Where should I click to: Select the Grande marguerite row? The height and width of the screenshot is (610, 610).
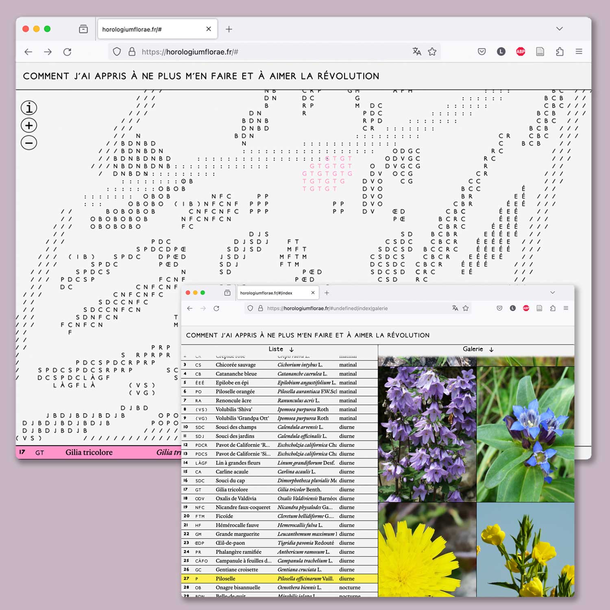(x=279, y=534)
